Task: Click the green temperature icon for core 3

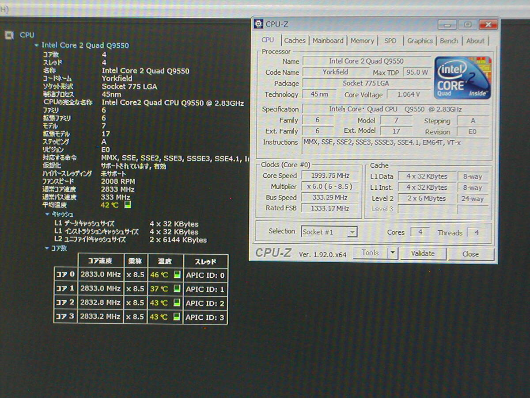Action: pos(177,317)
